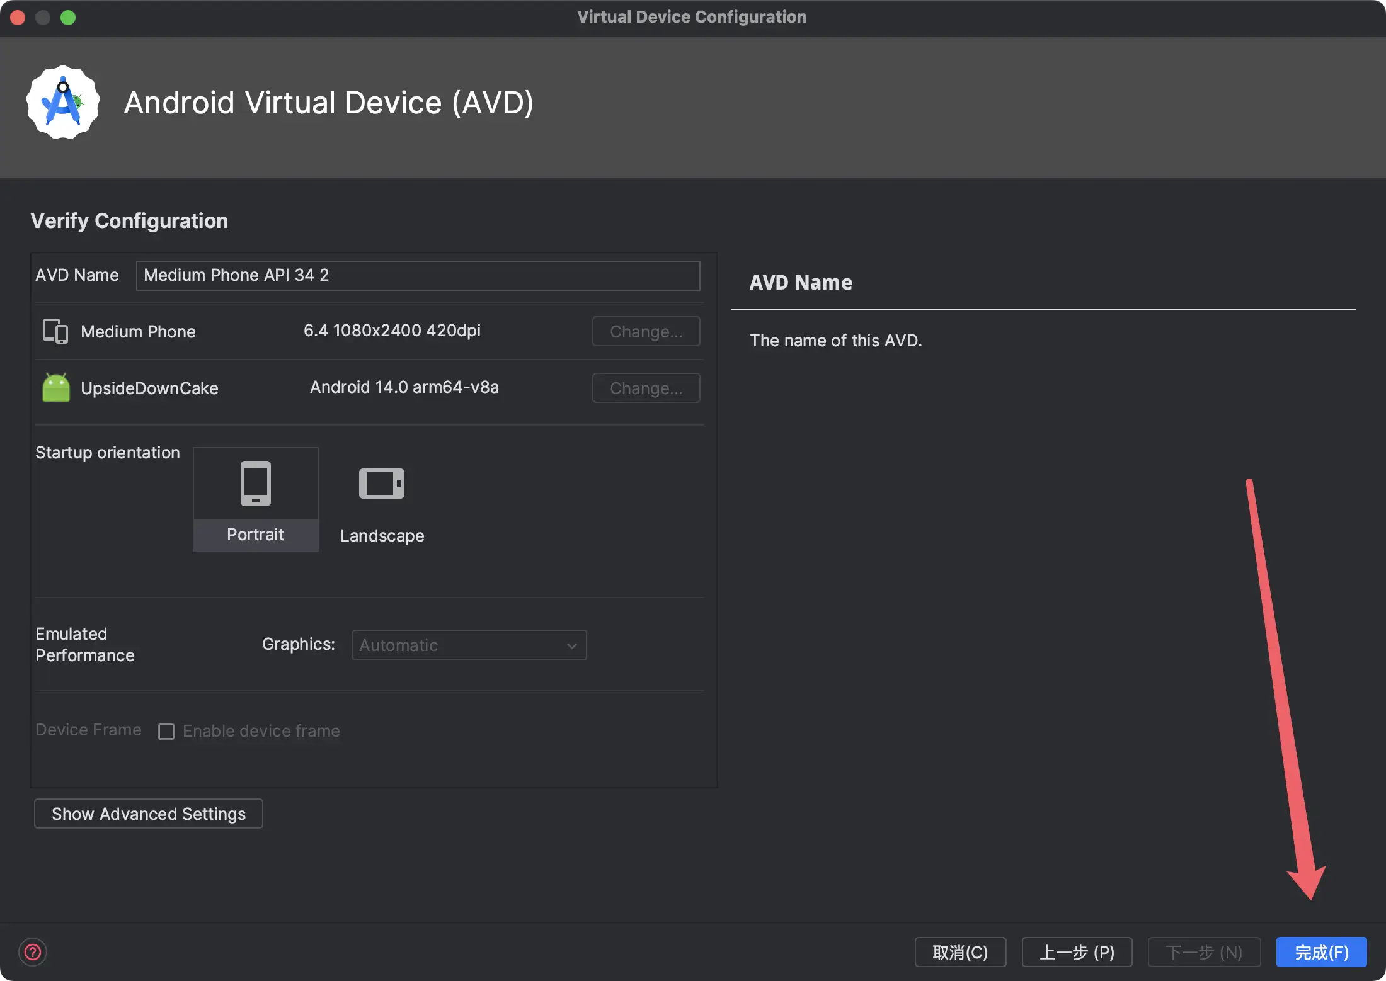This screenshot has height=981, width=1386.
Task: Finish with the 完成(F) button
Action: [1321, 952]
